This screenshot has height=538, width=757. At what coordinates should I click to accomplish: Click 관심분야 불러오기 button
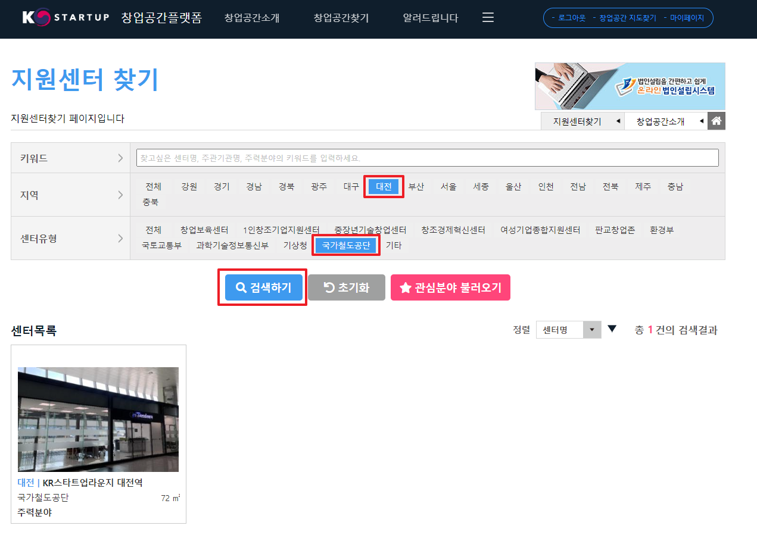pos(450,287)
